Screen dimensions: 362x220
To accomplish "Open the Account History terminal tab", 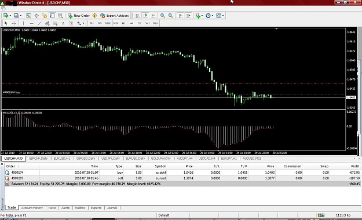I will [x=32, y=208].
